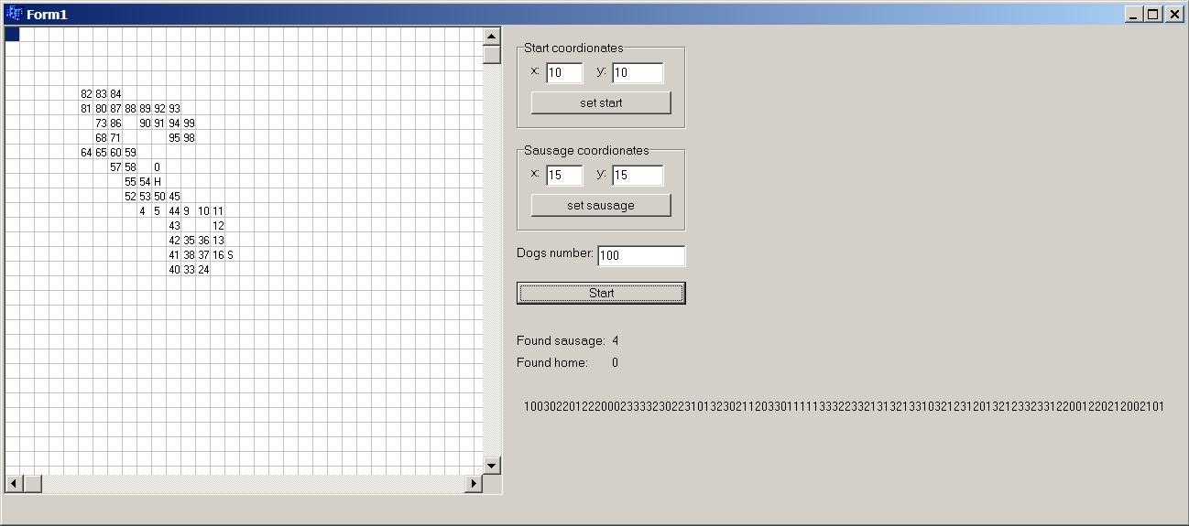Select the Dogs number text box

640,256
